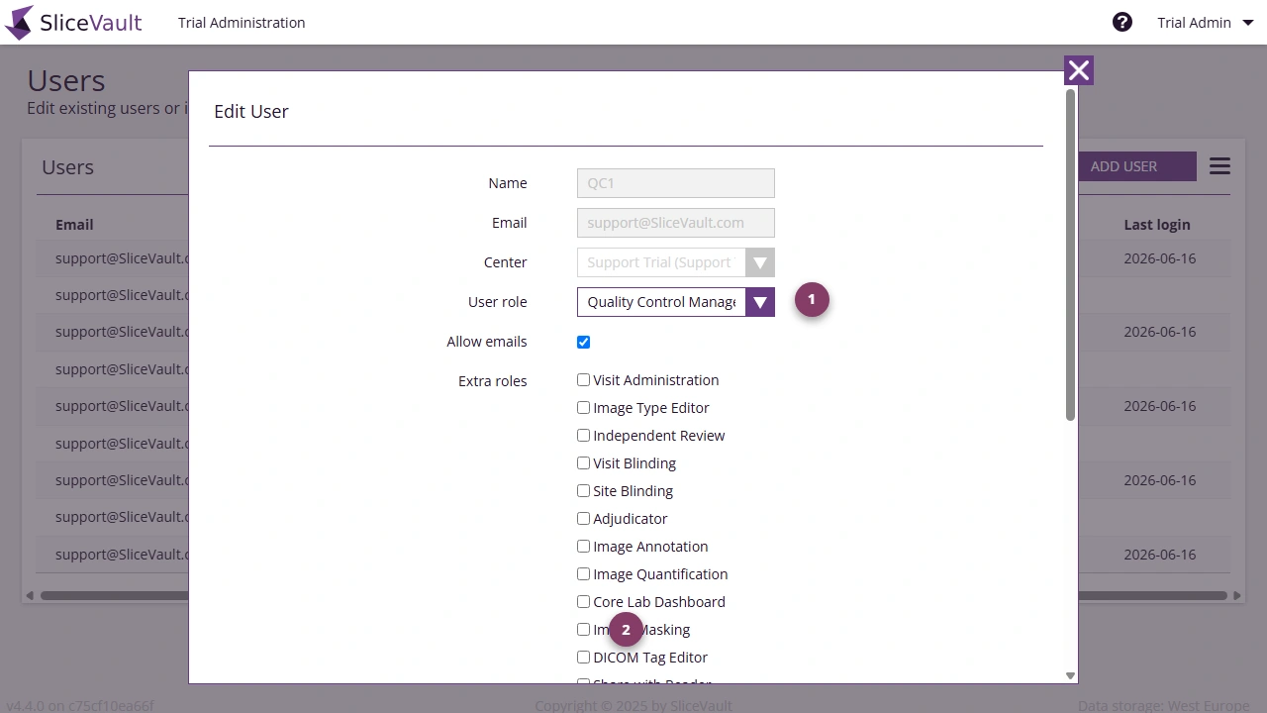
Task: Open Trial Administration in top bar
Action: (x=242, y=22)
